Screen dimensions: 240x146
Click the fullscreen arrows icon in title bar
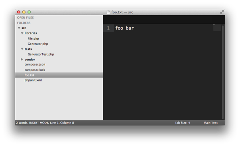click(222, 12)
